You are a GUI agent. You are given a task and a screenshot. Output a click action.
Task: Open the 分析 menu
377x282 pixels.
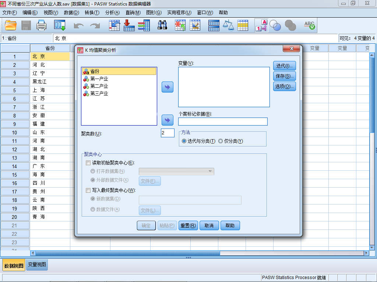(x=113, y=12)
